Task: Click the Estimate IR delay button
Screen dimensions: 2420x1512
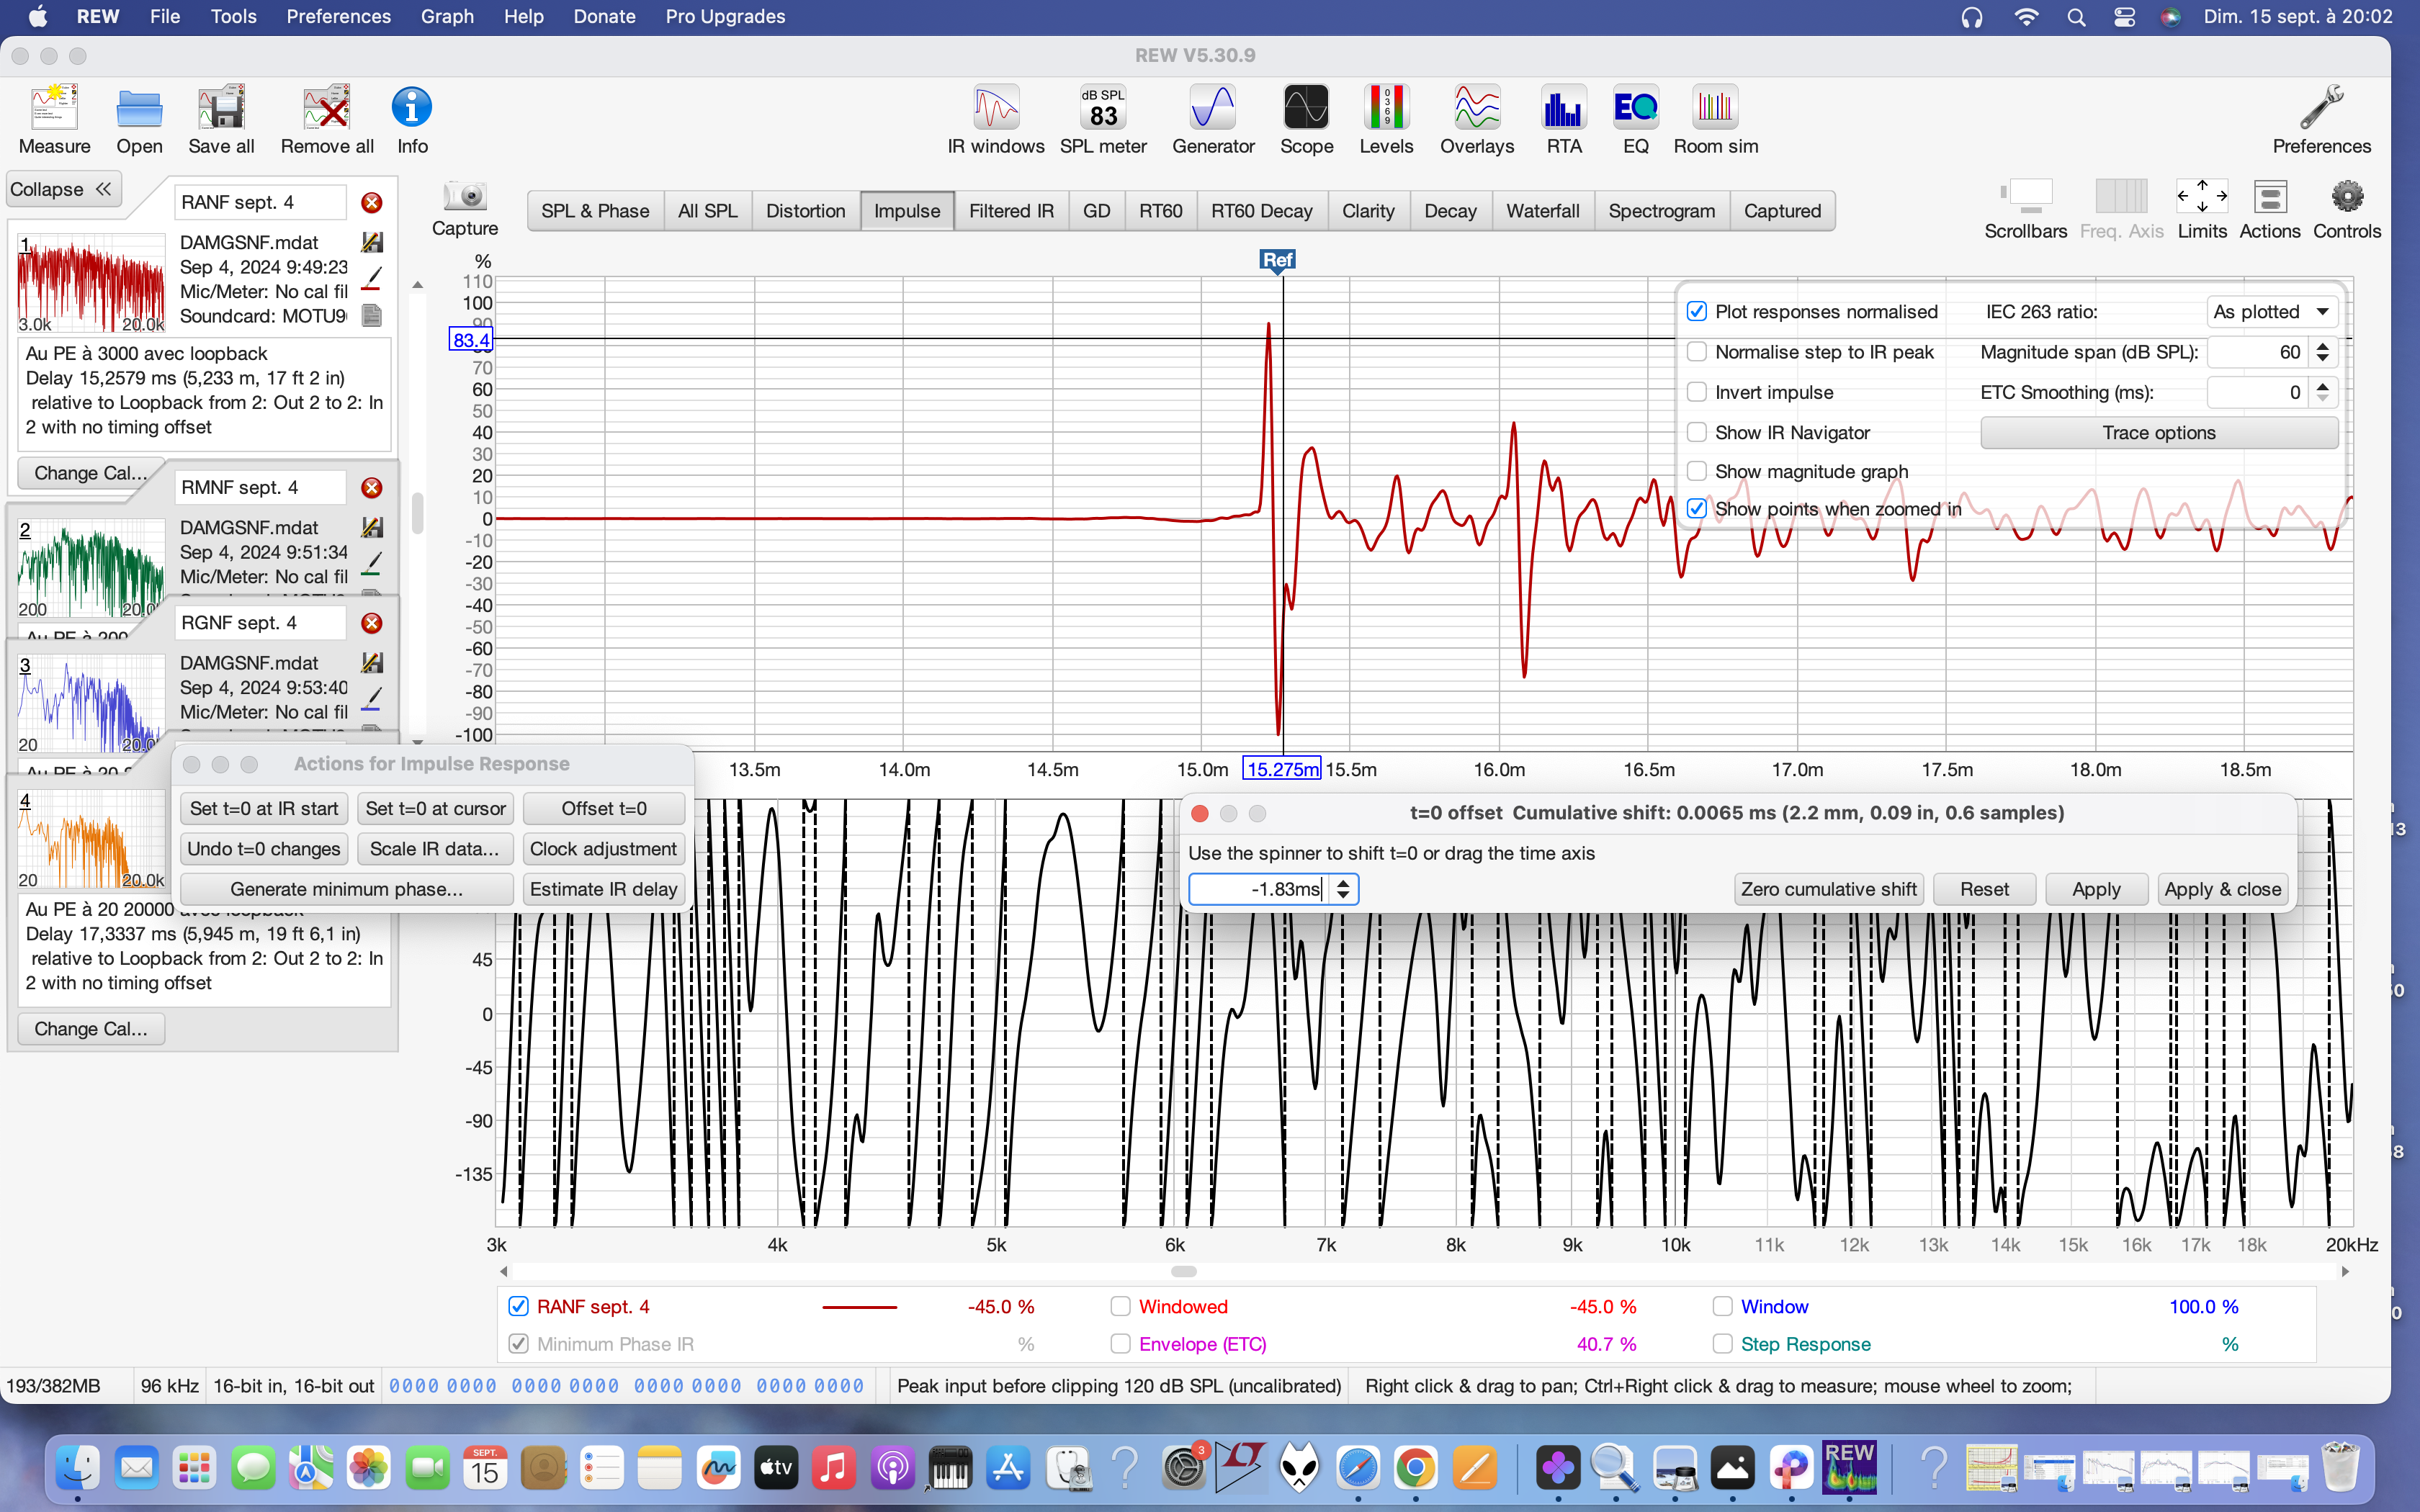Action: tap(603, 889)
